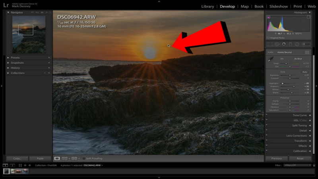Activate the Graduated Filter tool
Screen dimensions: 318x179
pyautogui.click(x=290, y=44)
